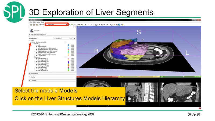Screen dimensions: 215x121
Task: Toggle visibility eye of LeftPortalVein_and_Branches
Action: coord(37,52)
